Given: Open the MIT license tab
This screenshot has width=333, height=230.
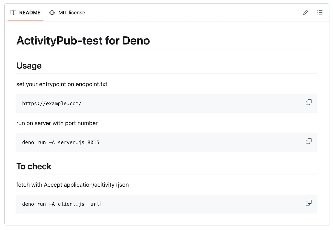Looking at the screenshot, I should point(72,13).
